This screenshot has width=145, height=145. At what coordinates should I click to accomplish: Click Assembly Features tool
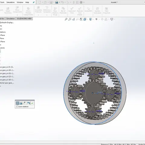pos(38,10)
